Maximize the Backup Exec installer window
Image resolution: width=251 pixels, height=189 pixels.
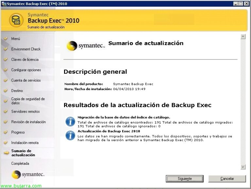tap(241, 4)
